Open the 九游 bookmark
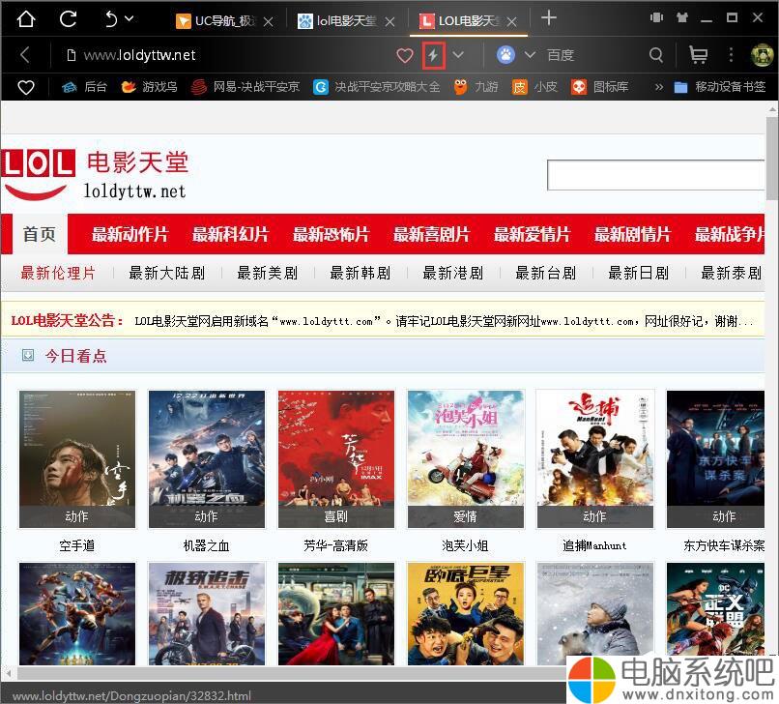 476,87
